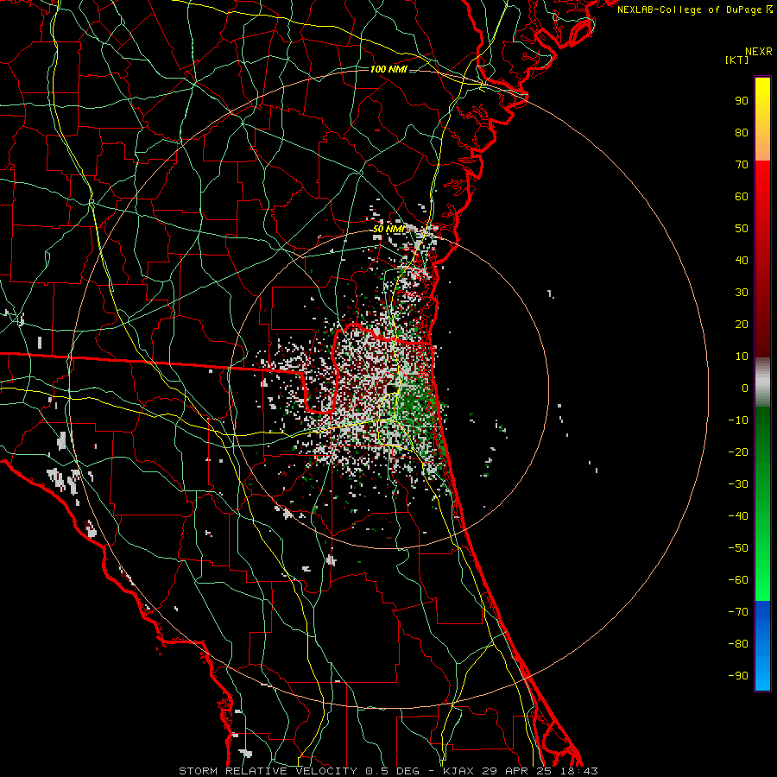
Task: Click the 100 NMI range ring label
Action: coord(388,69)
